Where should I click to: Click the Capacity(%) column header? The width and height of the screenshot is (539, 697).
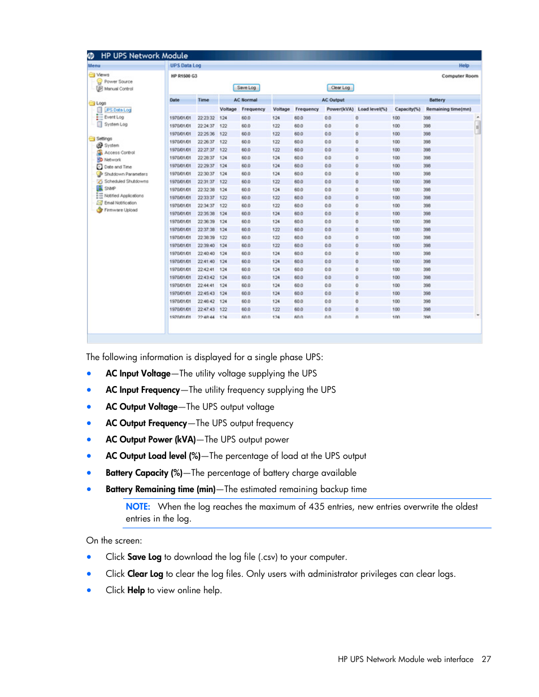tap(407, 109)
